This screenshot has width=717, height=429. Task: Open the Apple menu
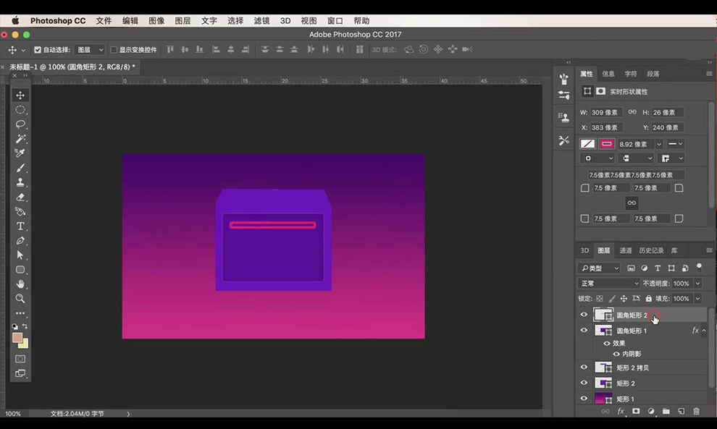[15, 20]
